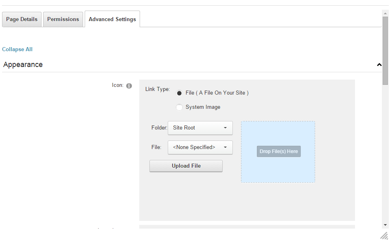Click the scrollbar down arrow
Image resolution: width=390 pixels, height=242 pixels.
click(x=385, y=225)
